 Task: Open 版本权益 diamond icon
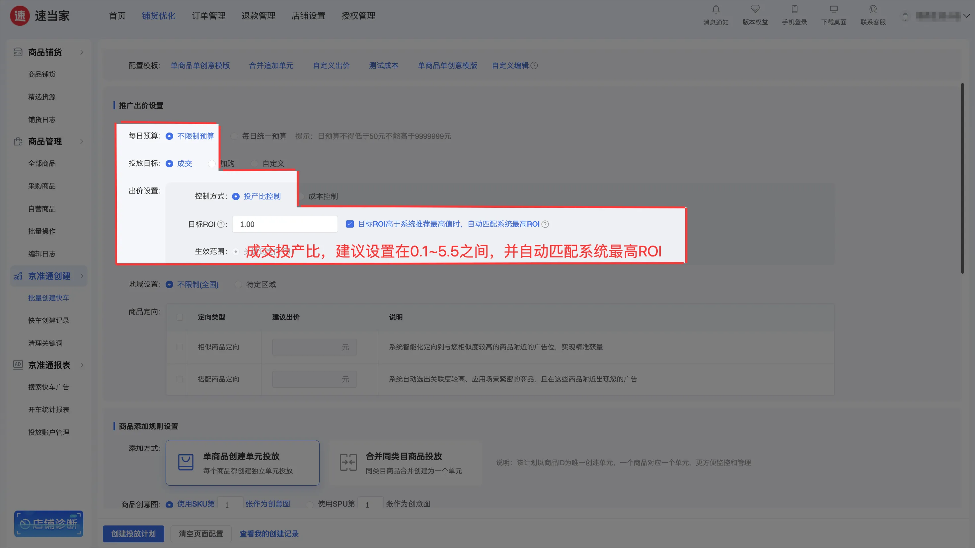click(755, 10)
